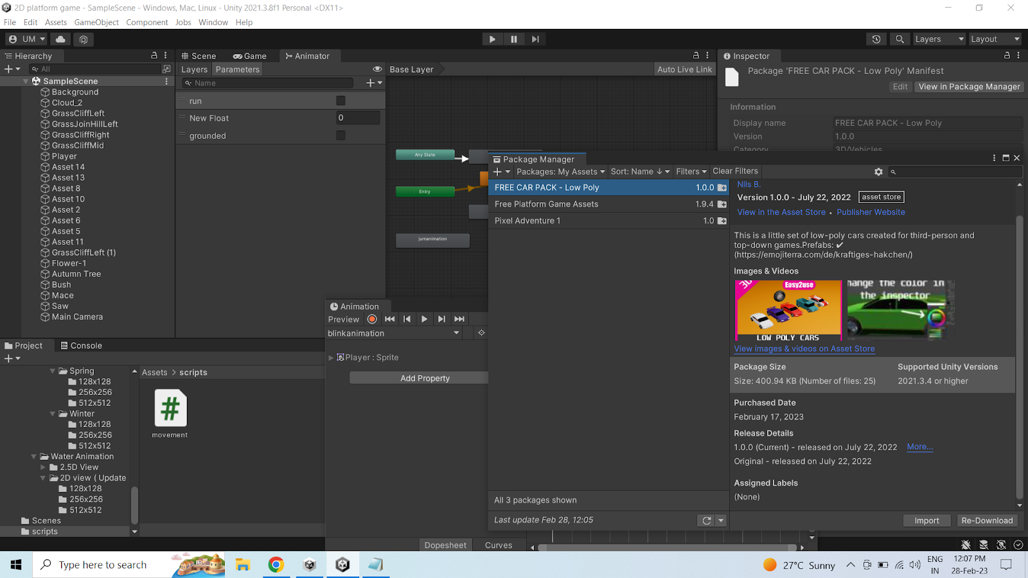This screenshot has width=1028, height=578.
Task: Open the Filters dropdown in Package Manager
Action: coord(691,171)
